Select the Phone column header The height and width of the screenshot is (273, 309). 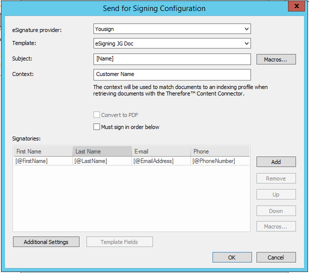[219, 151]
